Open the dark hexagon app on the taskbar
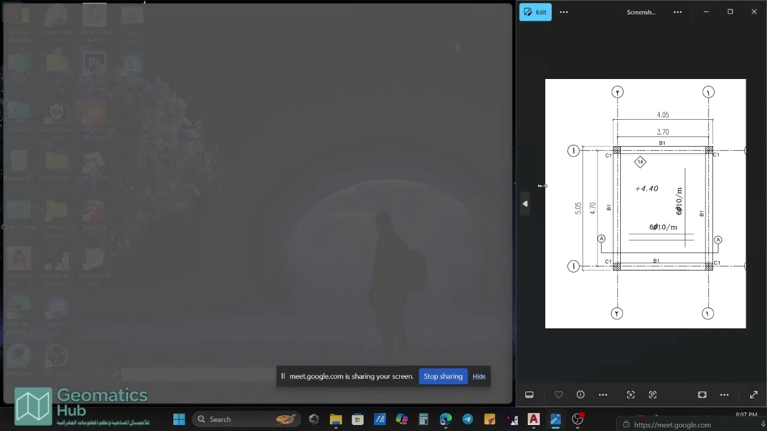Screen dimensions: 767x431 [314, 419]
